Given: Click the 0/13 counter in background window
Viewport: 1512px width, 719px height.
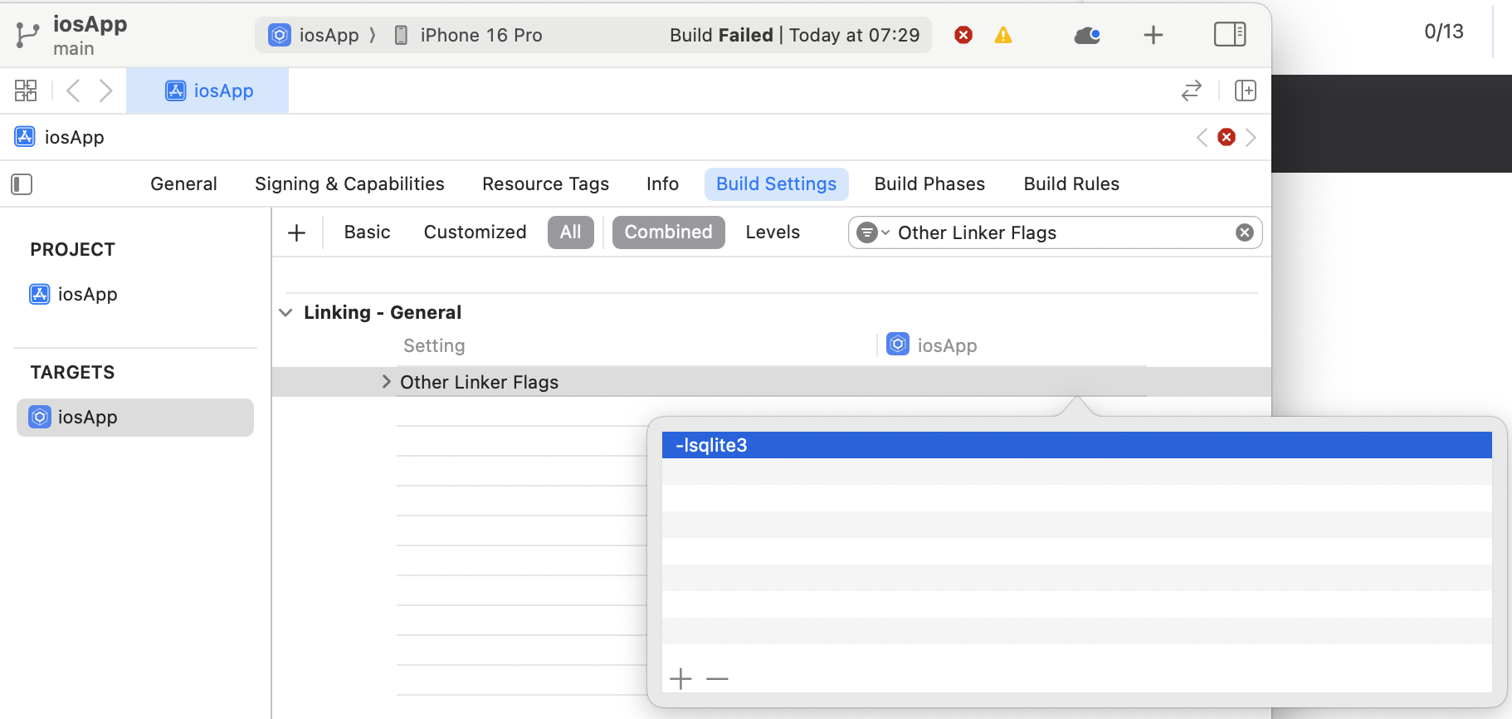Looking at the screenshot, I should (x=1443, y=32).
